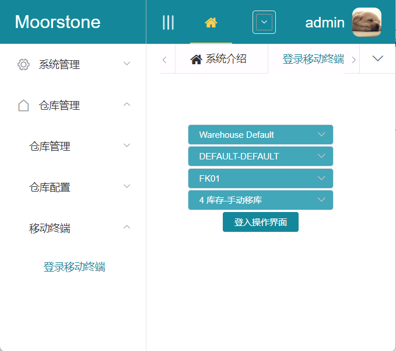This screenshot has width=396, height=351.
Task: Click the chevron next to 系统管理
Action: point(127,64)
